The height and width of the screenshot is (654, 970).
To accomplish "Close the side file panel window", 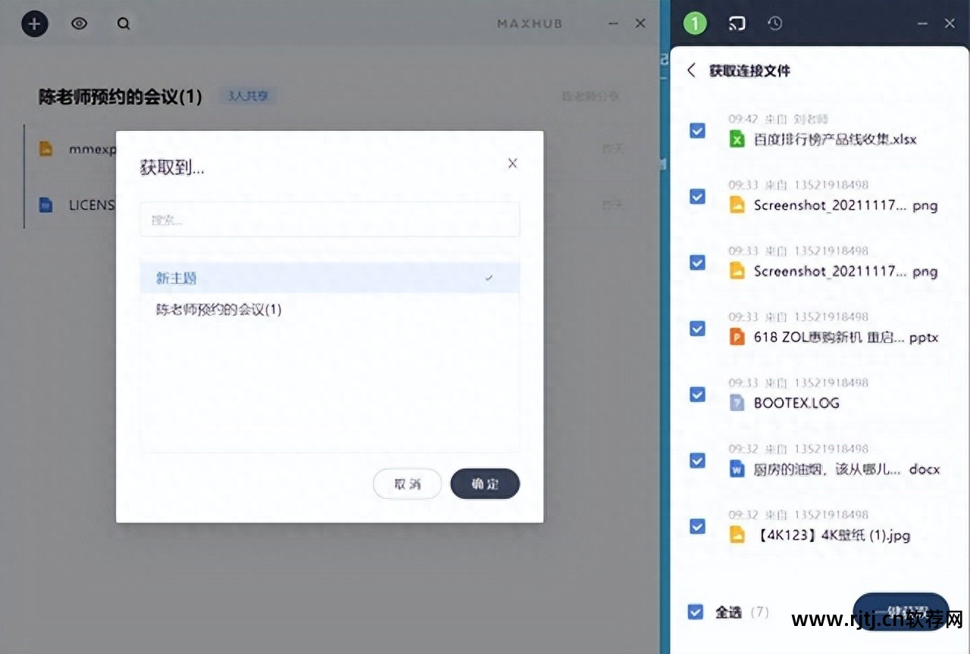I will pyautogui.click(x=950, y=23).
